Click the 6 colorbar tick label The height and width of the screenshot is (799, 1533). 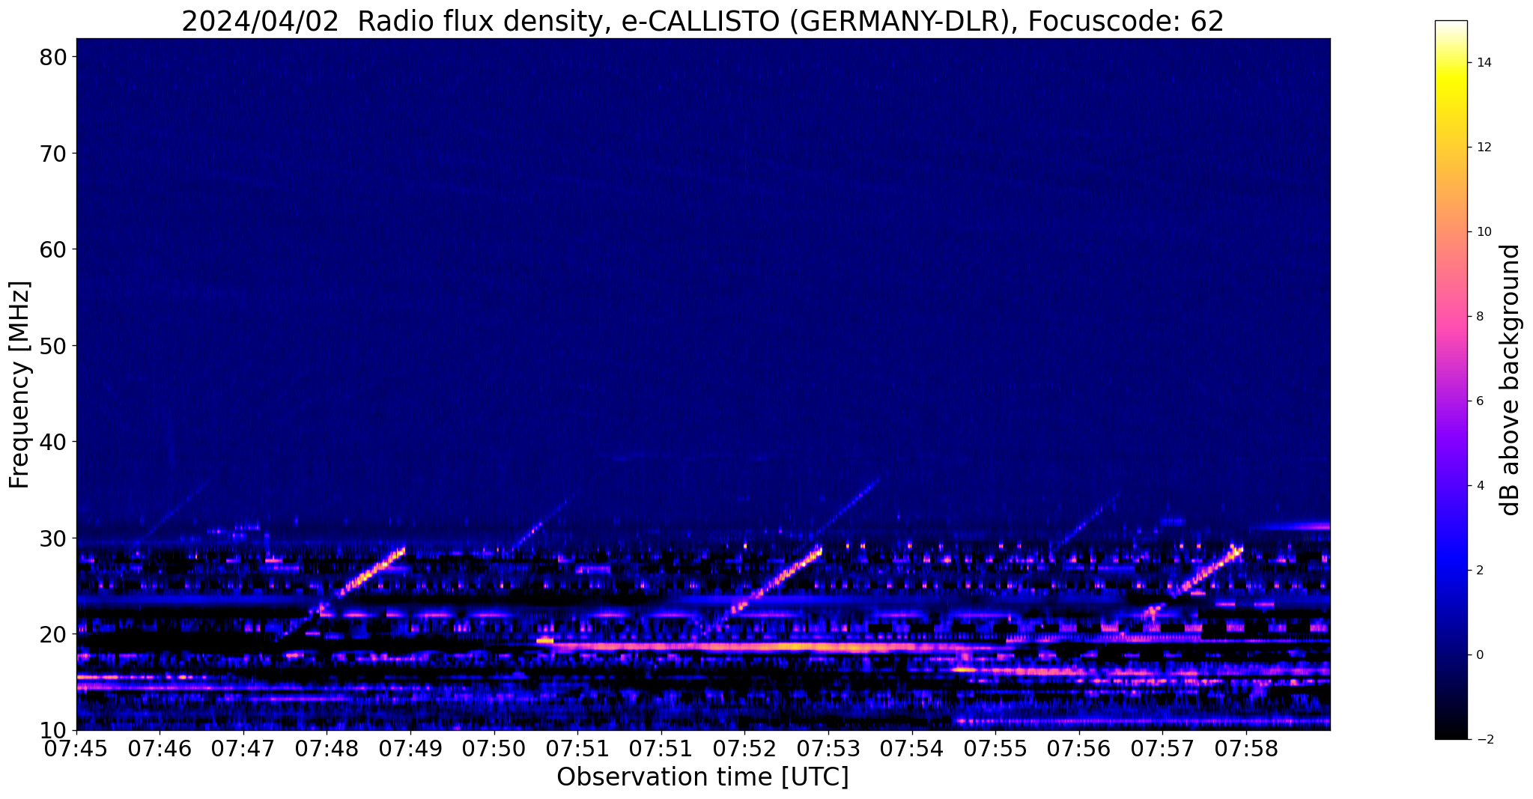(x=1478, y=401)
